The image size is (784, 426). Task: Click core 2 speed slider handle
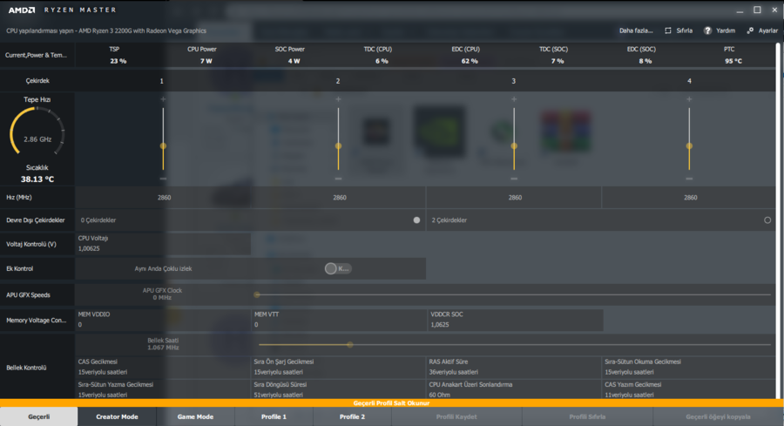coord(339,146)
